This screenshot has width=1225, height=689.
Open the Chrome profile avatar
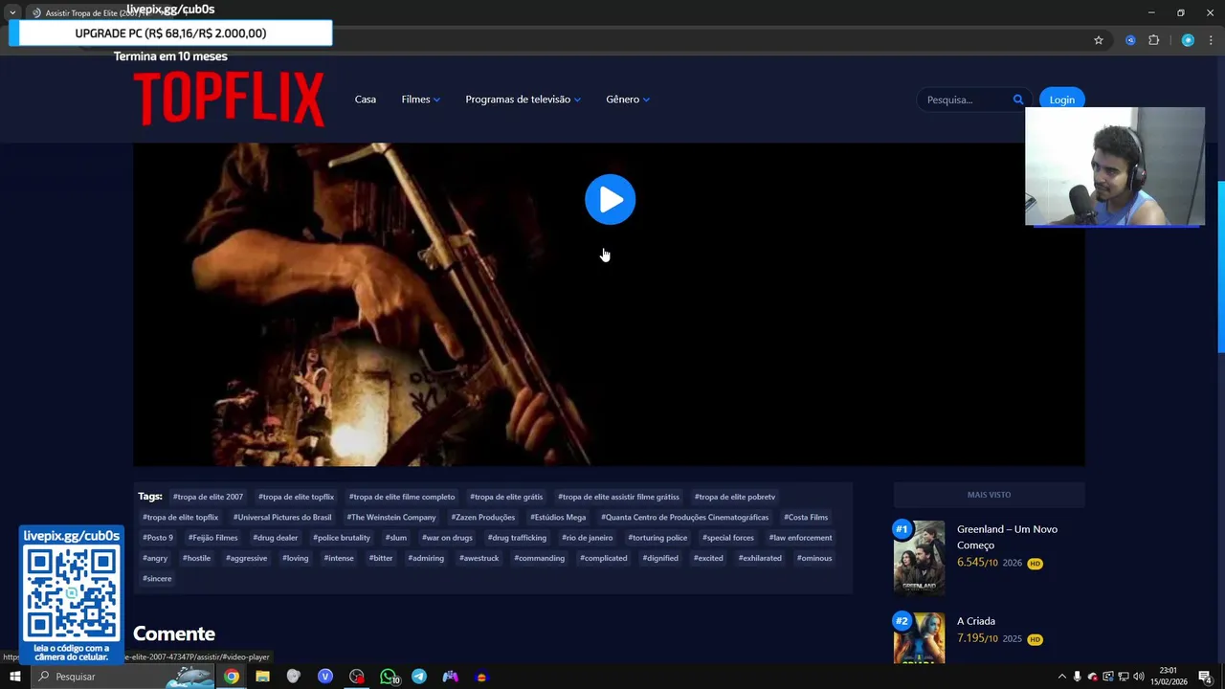coord(1188,40)
